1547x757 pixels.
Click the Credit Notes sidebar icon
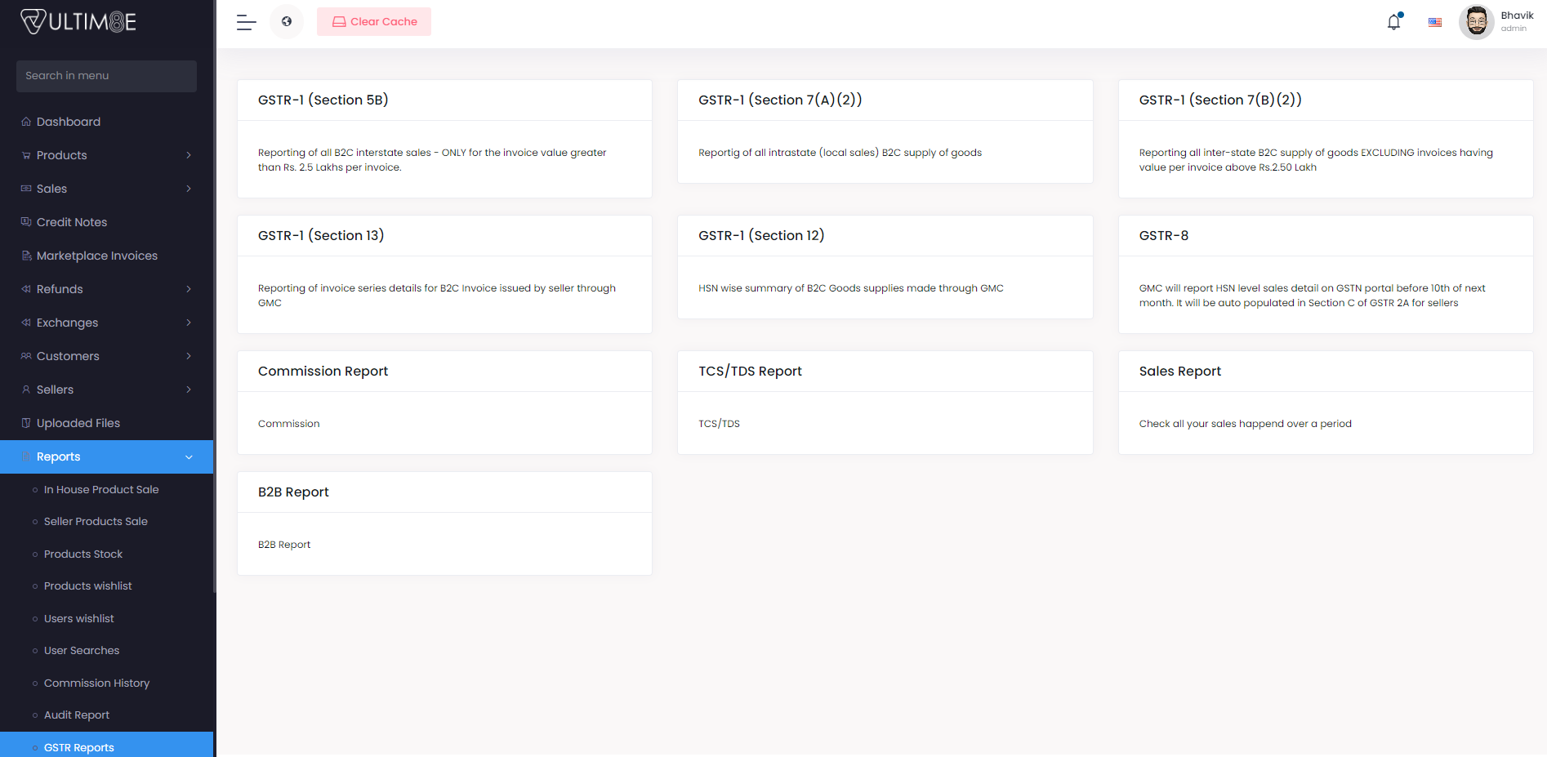coord(26,222)
